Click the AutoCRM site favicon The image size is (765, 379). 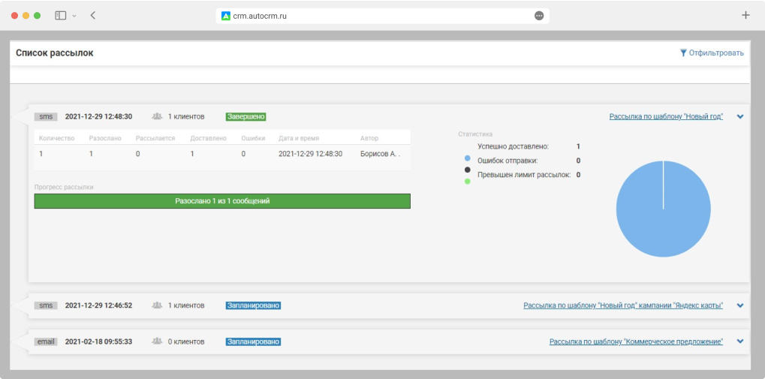point(226,16)
